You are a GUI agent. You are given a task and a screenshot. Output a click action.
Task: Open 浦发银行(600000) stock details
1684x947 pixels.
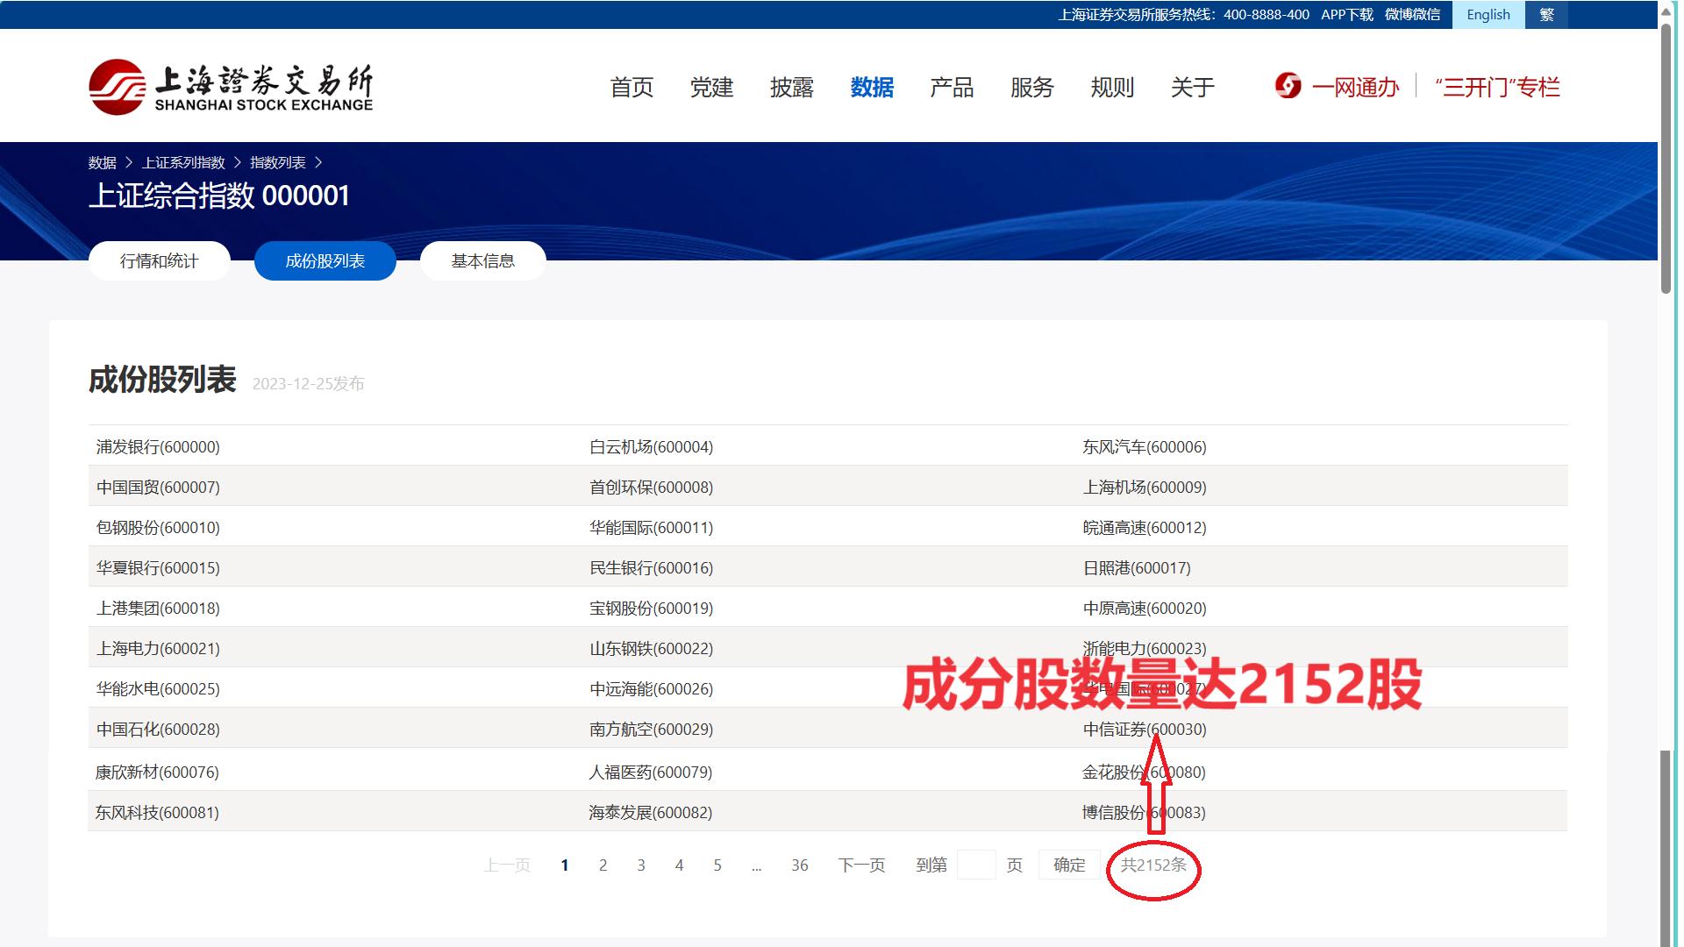[157, 446]
